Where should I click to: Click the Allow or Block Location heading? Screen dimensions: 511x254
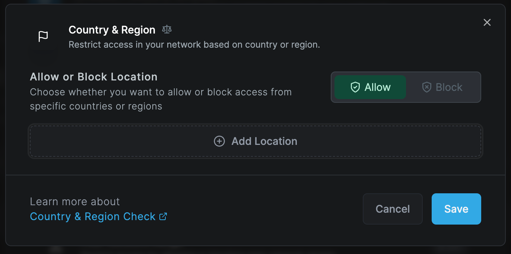pyautogui.click(x=93, y=77)
